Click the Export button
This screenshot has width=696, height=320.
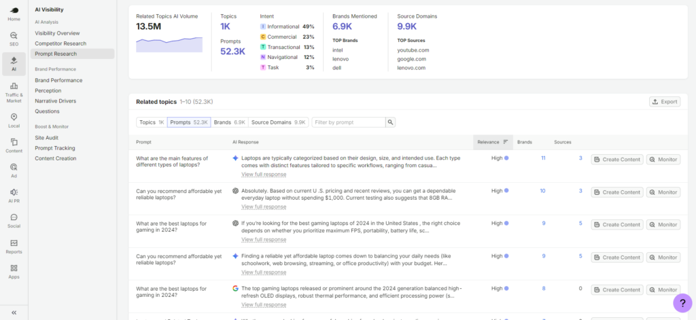665,102
